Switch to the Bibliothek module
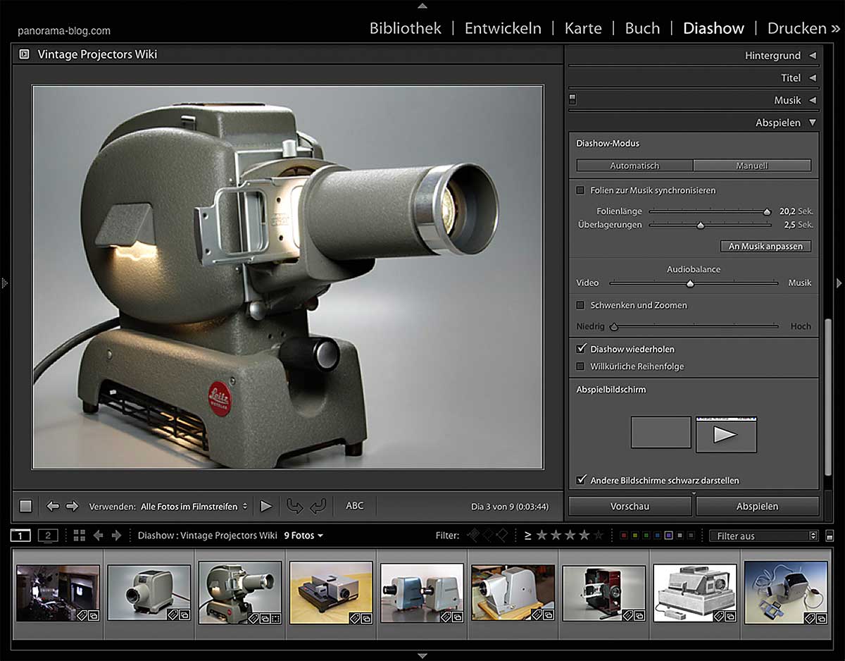The height and width of the screenshot is (661, 845). click(405, 29)
